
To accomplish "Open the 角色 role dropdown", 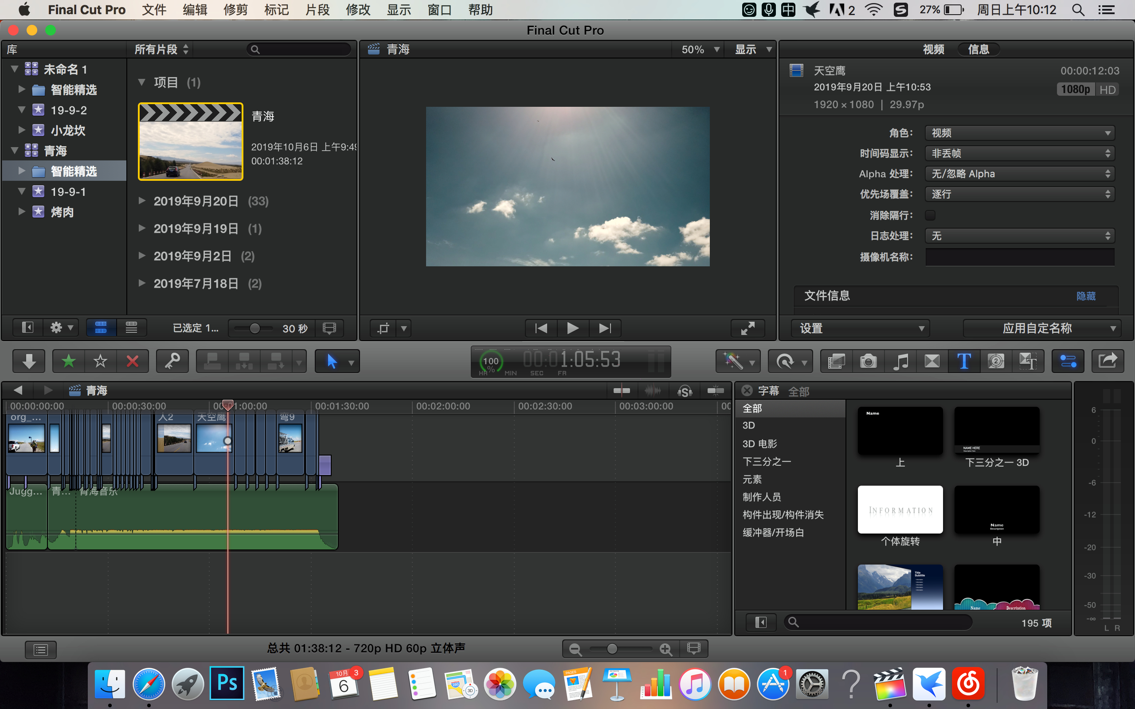I will pyautogui.click(x=1020, y=133).
